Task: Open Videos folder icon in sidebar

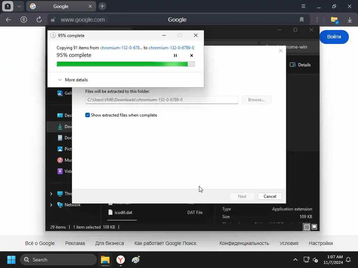Action: [60, 171]
